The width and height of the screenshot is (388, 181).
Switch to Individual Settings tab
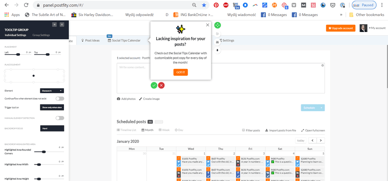(16, 35)
